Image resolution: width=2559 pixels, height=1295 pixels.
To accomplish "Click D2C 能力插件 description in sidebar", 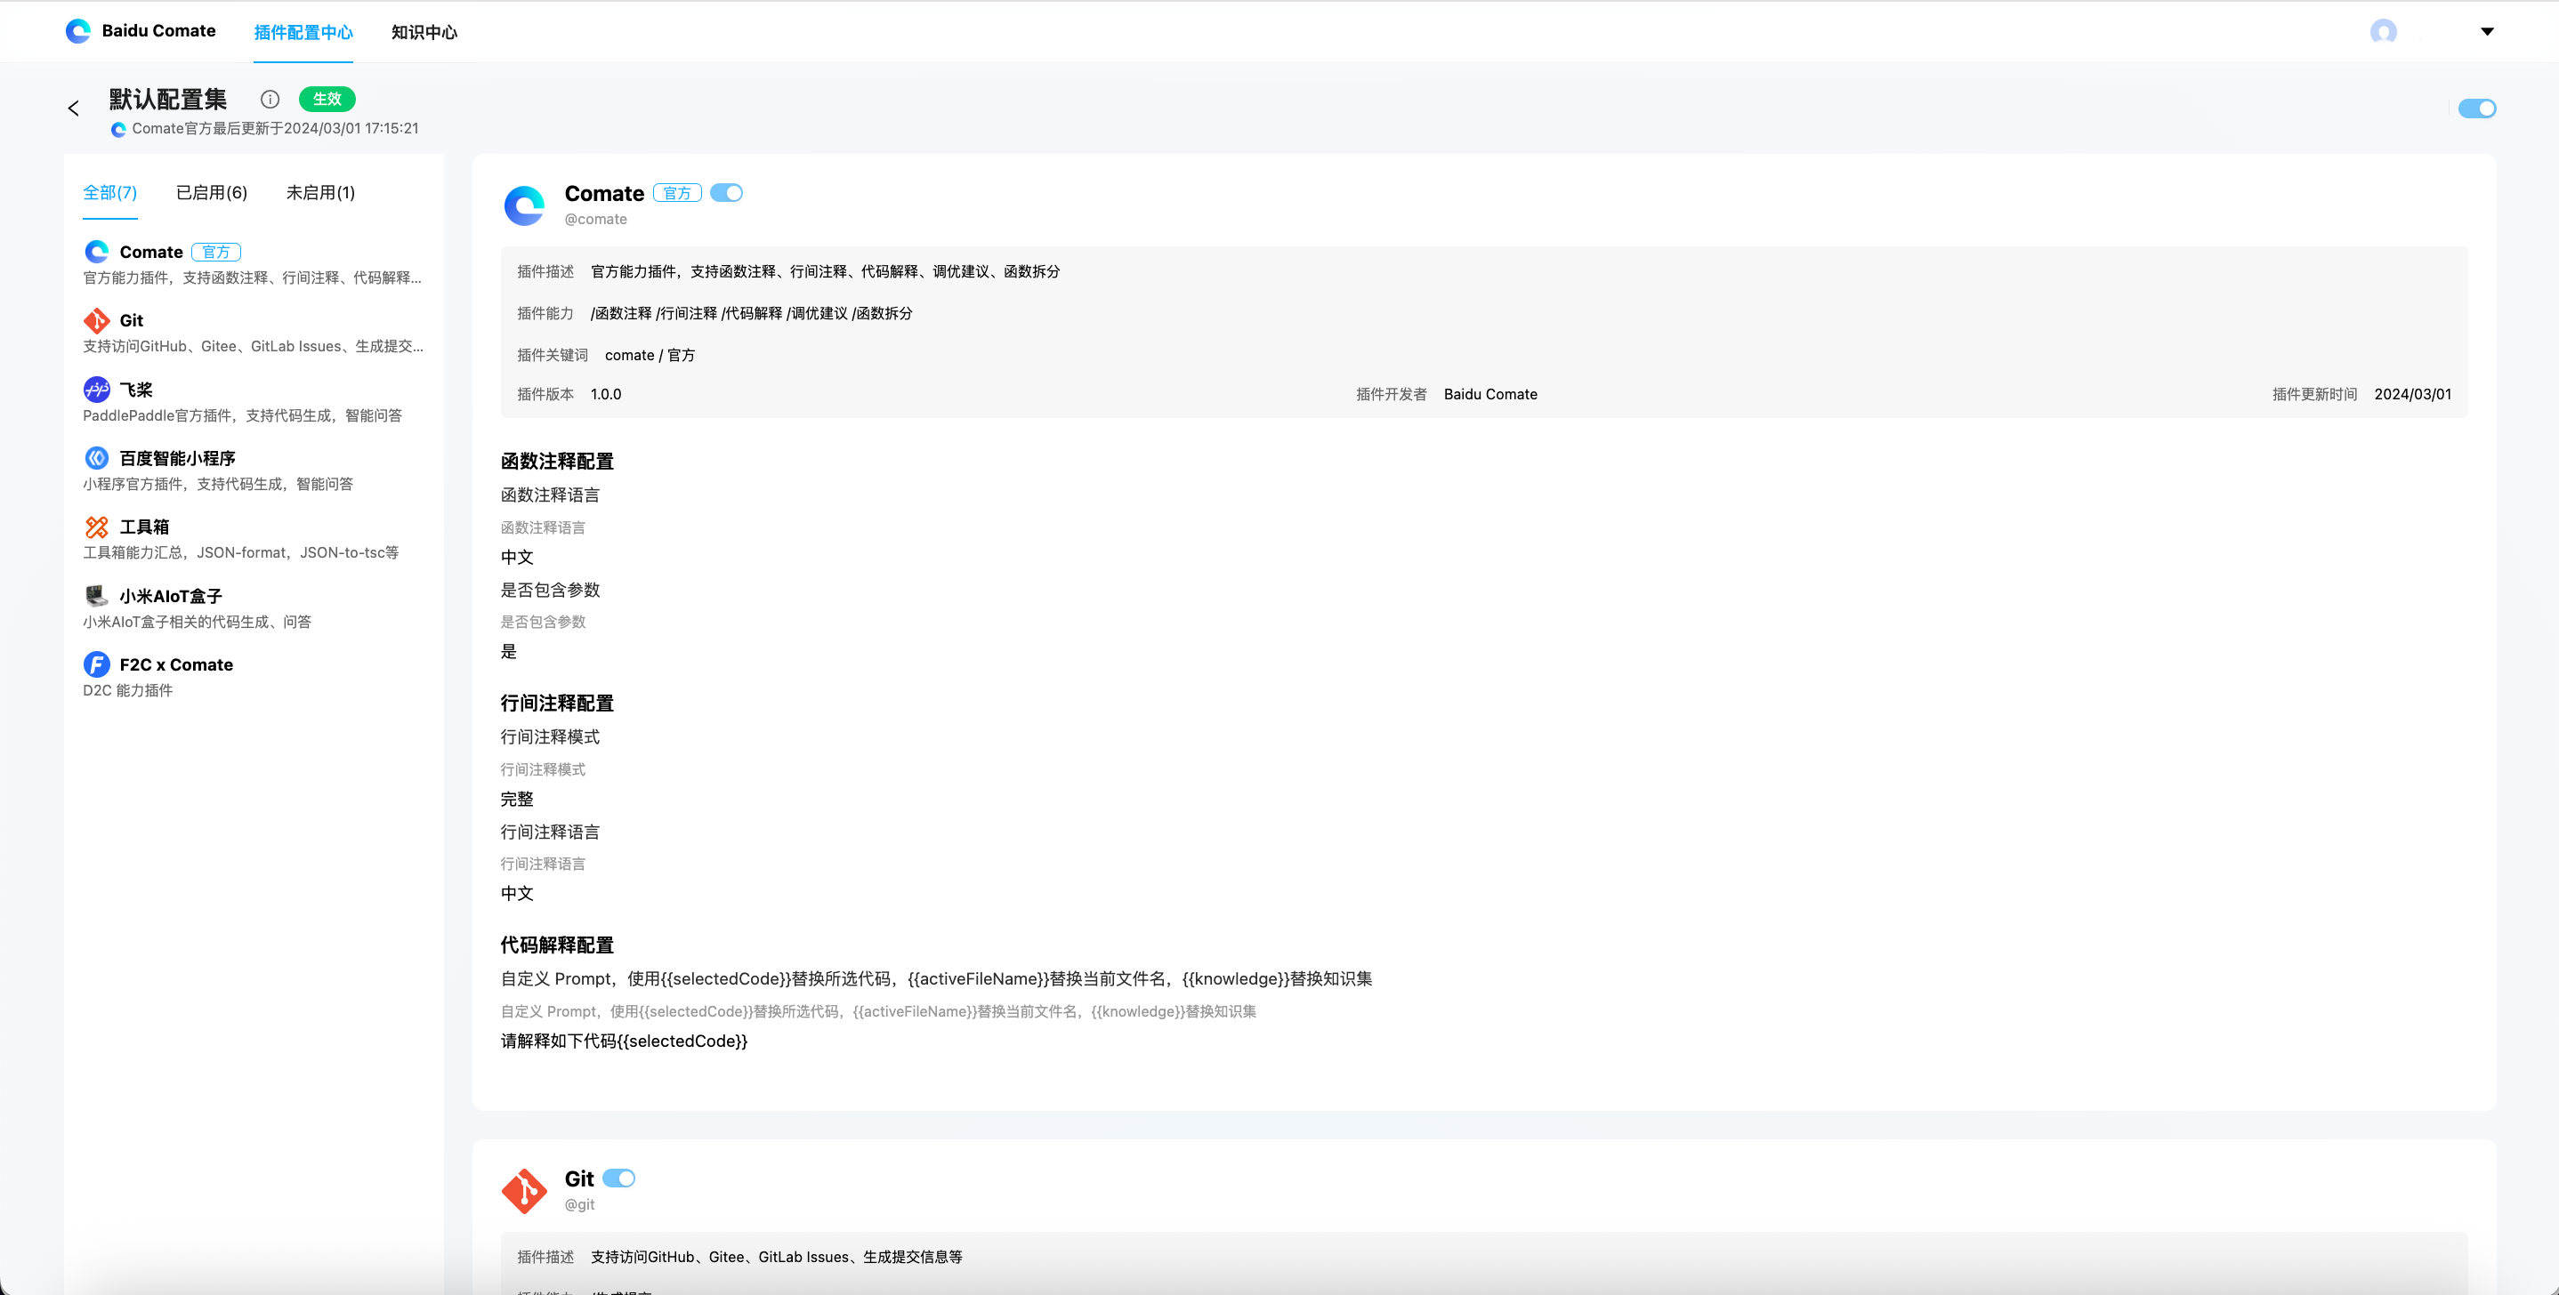I will [x=128, y=690].
